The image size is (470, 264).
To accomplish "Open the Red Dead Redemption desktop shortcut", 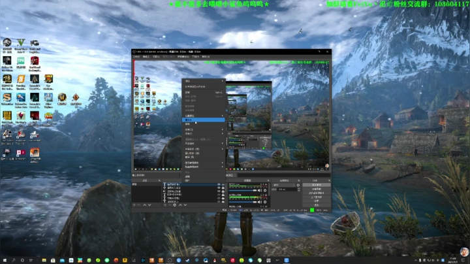I will click(35, 63).
